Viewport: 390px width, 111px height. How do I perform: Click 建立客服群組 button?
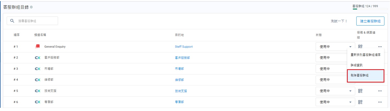point(370,21)
